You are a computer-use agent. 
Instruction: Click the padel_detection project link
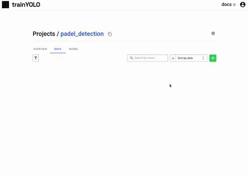[x=82, y=34]
